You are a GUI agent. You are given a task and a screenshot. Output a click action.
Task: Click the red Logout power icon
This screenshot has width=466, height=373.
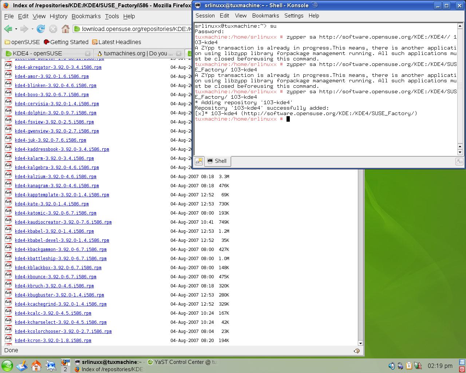462,369
